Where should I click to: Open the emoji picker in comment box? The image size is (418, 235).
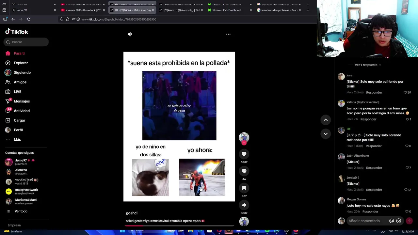pyautogui.click(x=398, y=221)
